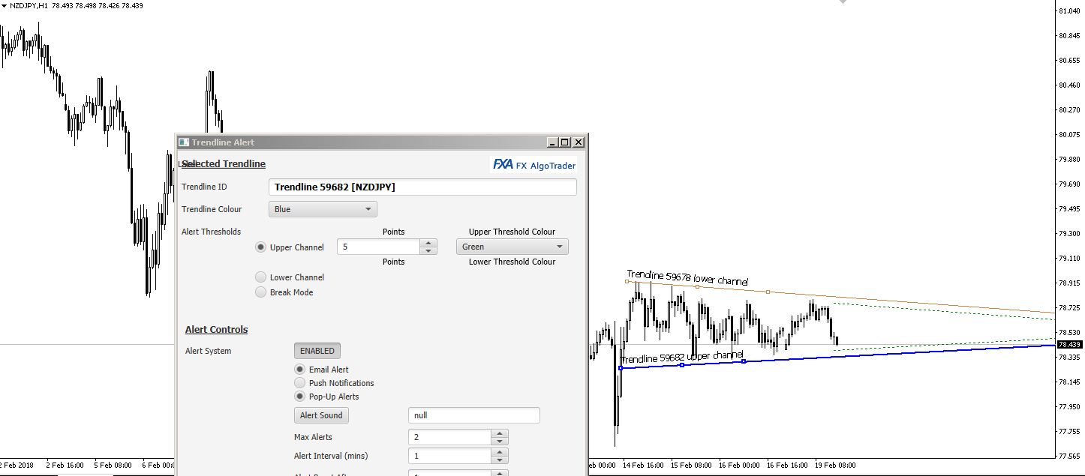Enable Push Notifications alerts
Image resolution: width=1085 pixels, height=476 pixels.
[300, 383]
